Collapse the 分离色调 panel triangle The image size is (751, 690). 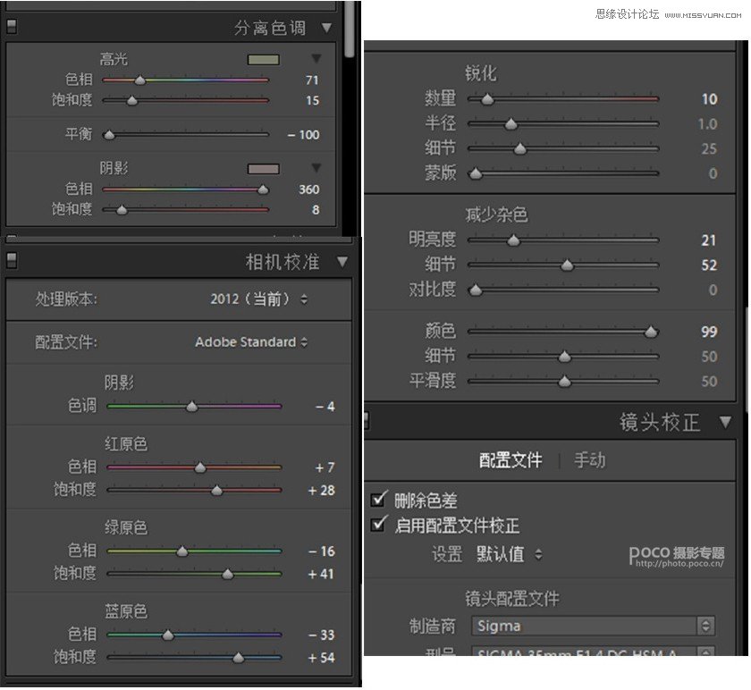pos(326,28)
